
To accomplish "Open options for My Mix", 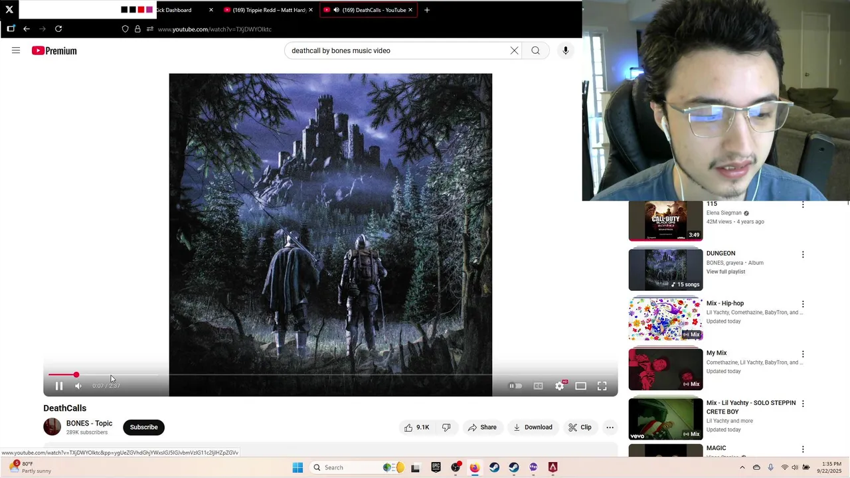I will coord(803,354).
